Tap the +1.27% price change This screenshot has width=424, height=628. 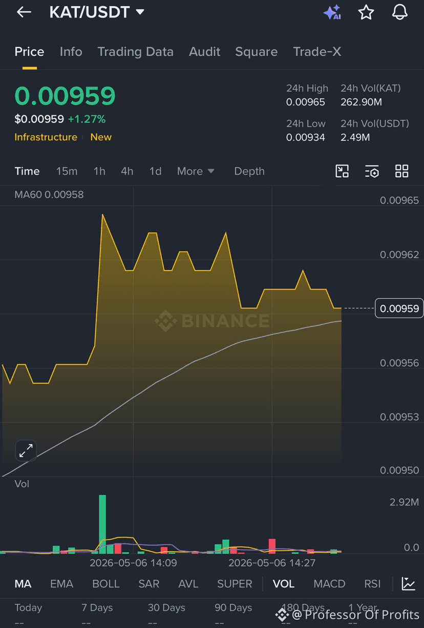pos(87,119)
